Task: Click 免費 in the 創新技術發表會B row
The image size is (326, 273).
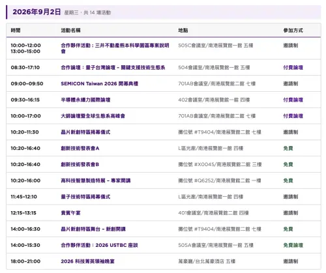Action: (x=288, y=164)
